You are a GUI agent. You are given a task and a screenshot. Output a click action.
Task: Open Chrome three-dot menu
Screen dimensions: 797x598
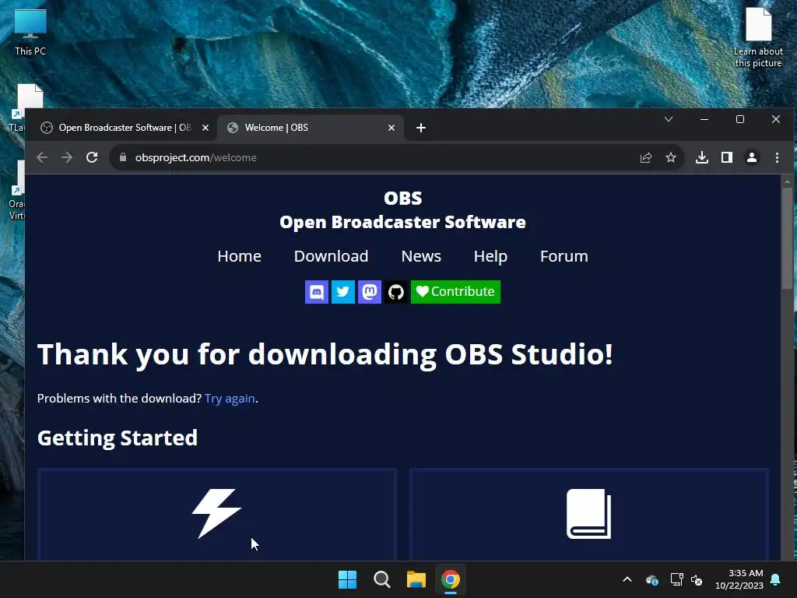(777, 157)
